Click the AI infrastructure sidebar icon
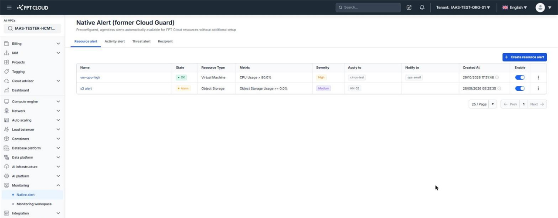Image resolution: width=558 pixels, height=218 pixels. coord(7,167)
